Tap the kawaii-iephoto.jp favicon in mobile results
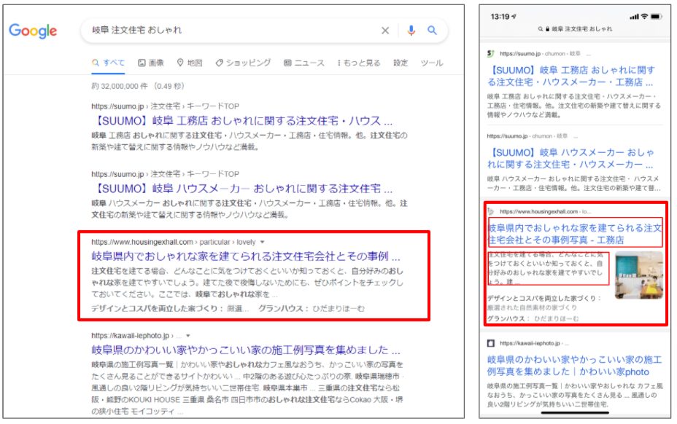 (x=490, y=343)
